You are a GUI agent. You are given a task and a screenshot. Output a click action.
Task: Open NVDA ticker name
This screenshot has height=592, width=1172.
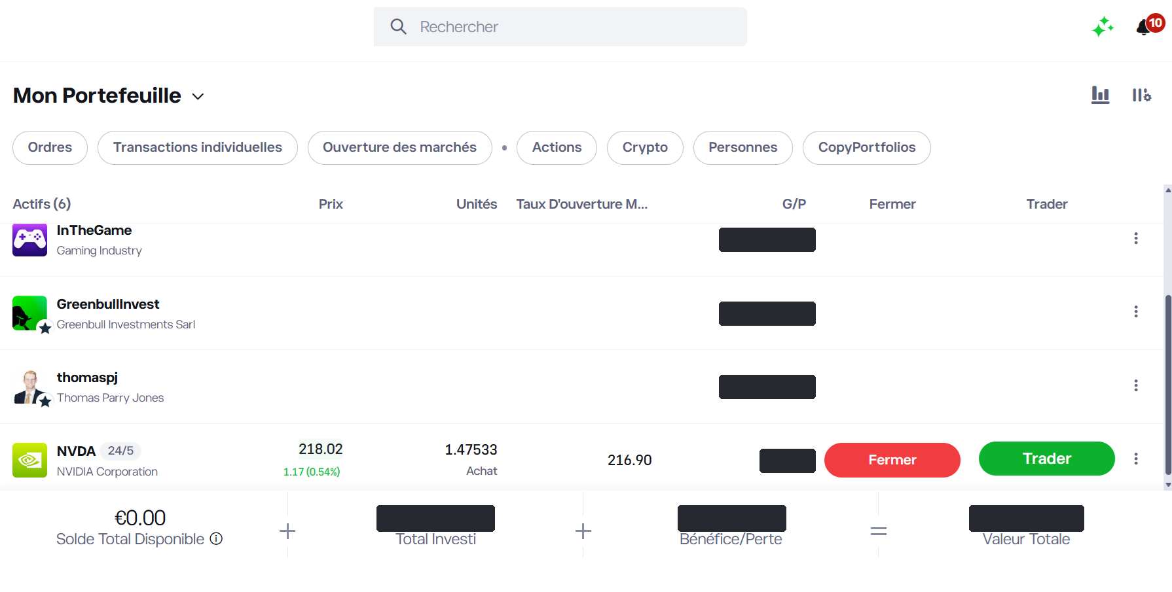click(76, 451)
